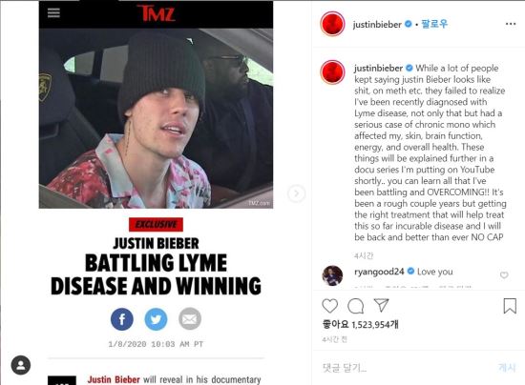This screenshot has height=385, width=525.
Task: Click the Facebook share icon
Action: point(122,319)
